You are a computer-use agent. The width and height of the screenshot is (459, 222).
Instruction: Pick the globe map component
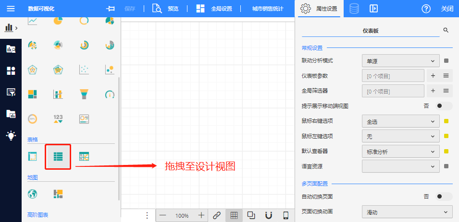[x=33, y=194]
